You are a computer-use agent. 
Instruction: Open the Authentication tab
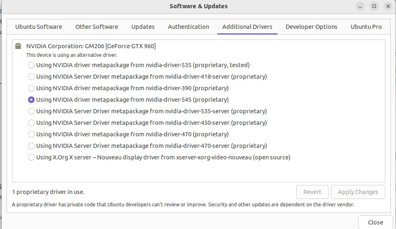(189, 27)
